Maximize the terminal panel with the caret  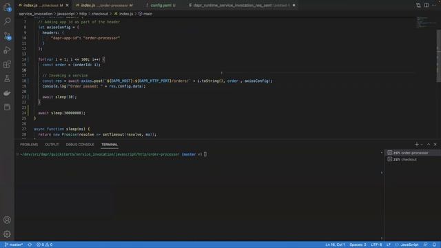pos(429,144)
